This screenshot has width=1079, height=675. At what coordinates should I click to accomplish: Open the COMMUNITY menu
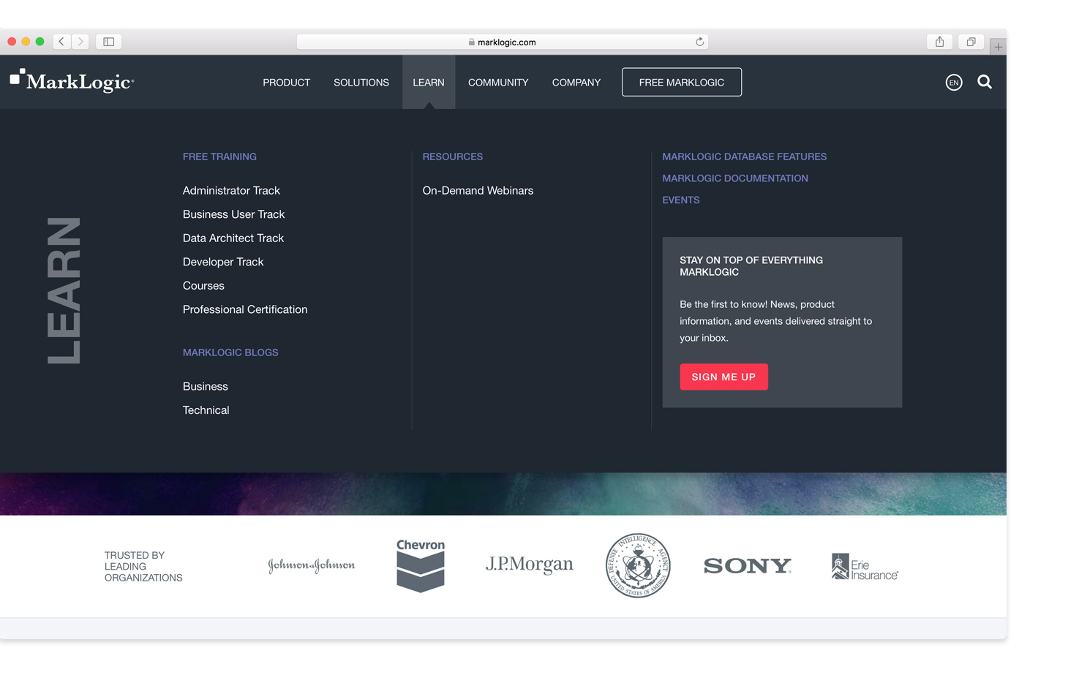point(498,83)
